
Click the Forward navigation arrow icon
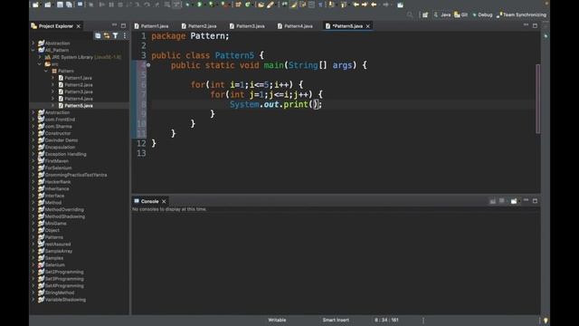coord(385,5)
